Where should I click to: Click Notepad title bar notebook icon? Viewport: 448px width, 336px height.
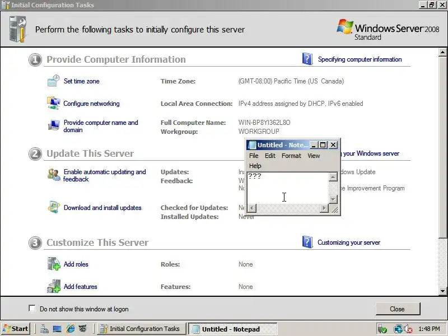tap(251, 145)
